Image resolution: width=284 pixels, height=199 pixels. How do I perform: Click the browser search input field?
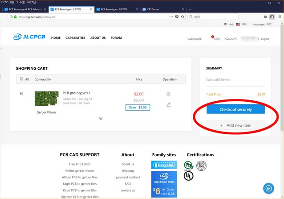click(x=213, y=17)
